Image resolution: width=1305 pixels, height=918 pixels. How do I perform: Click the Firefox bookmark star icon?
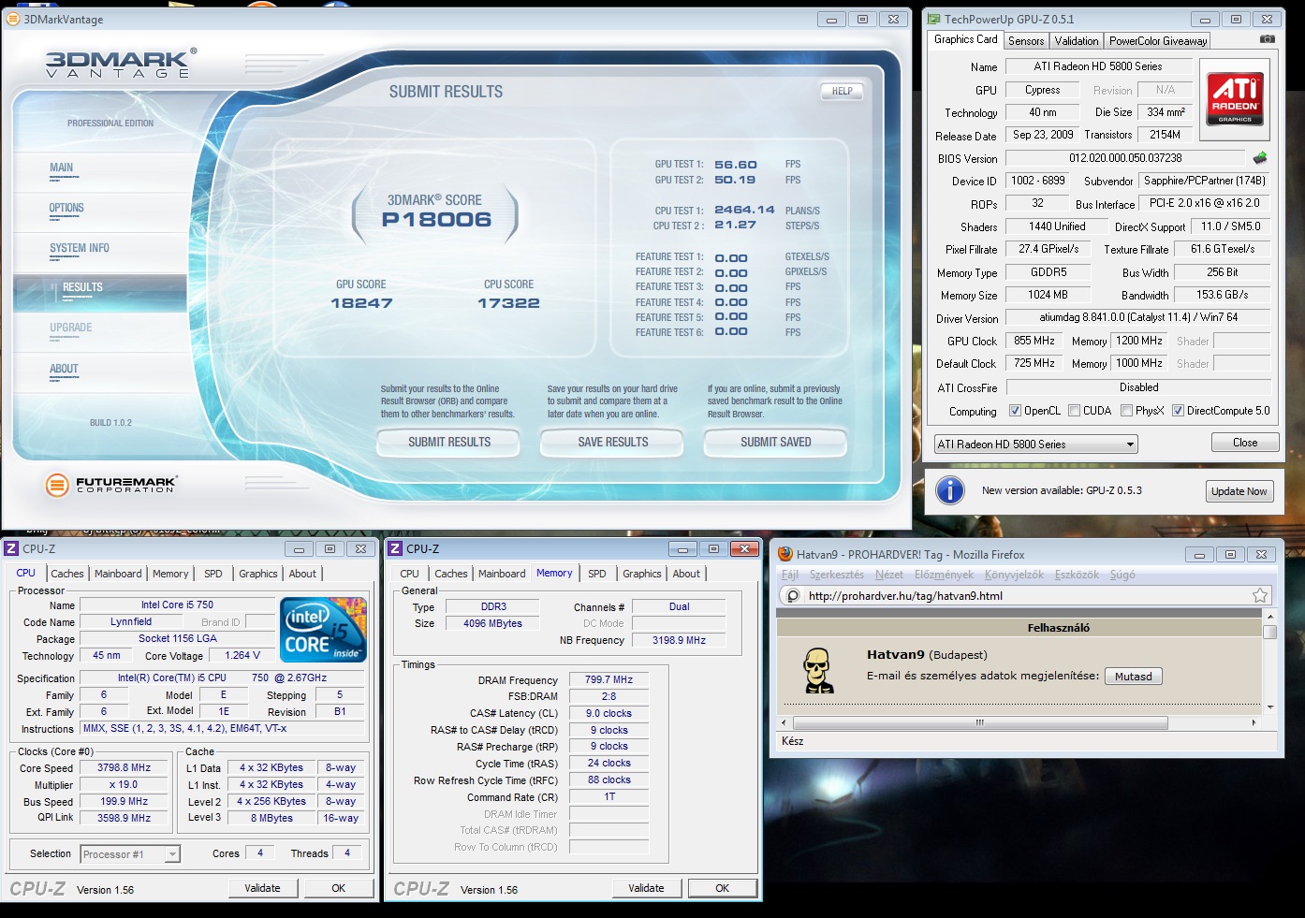click(1260, 595)
